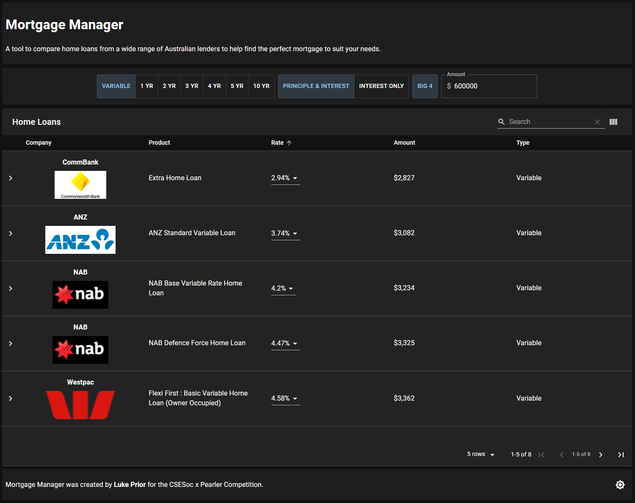This screenshot has width=635, height=503.
Task: Toggle the Variable rate option
Action: pyautogui.click(x=116, y=86)
